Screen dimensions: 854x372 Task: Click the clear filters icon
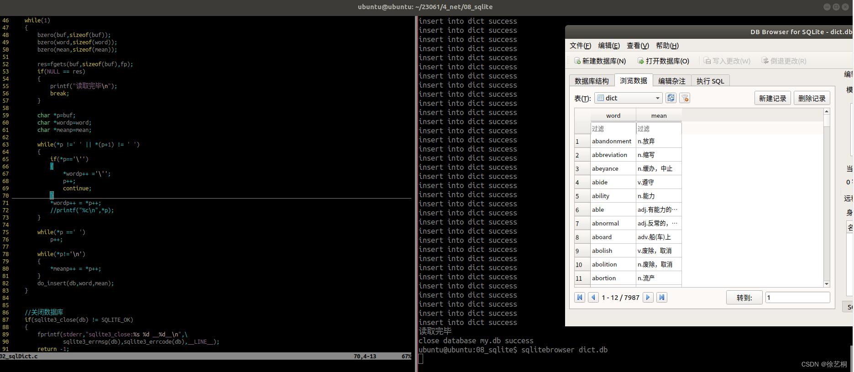pyautogui.click(x=685, y=98)
